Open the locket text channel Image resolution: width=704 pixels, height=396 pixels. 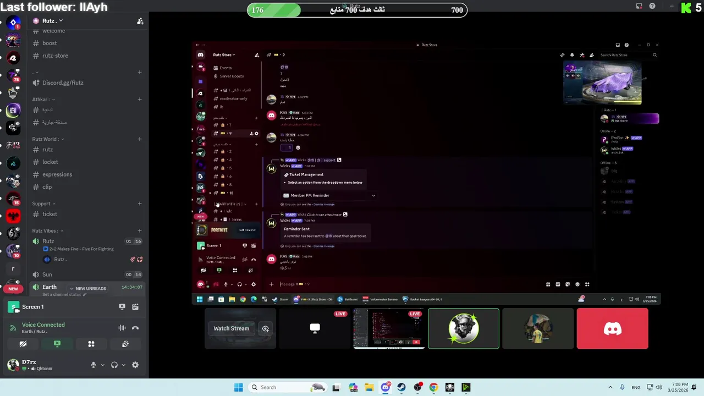[x=50, y=162]
